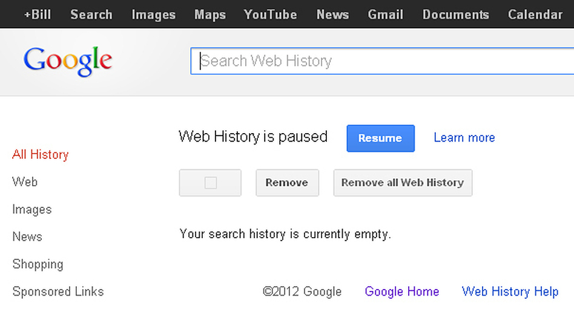Open Maps from the black bar
This screenshot has width=574, height=309.
[x=209, y=15]
